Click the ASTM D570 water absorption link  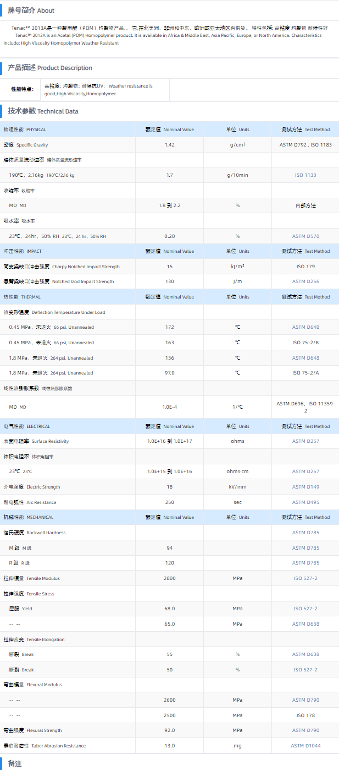point(305,236)
